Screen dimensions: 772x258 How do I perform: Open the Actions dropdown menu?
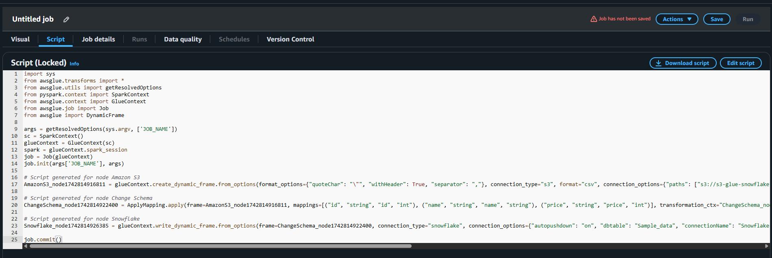click(x=677, y=19)
